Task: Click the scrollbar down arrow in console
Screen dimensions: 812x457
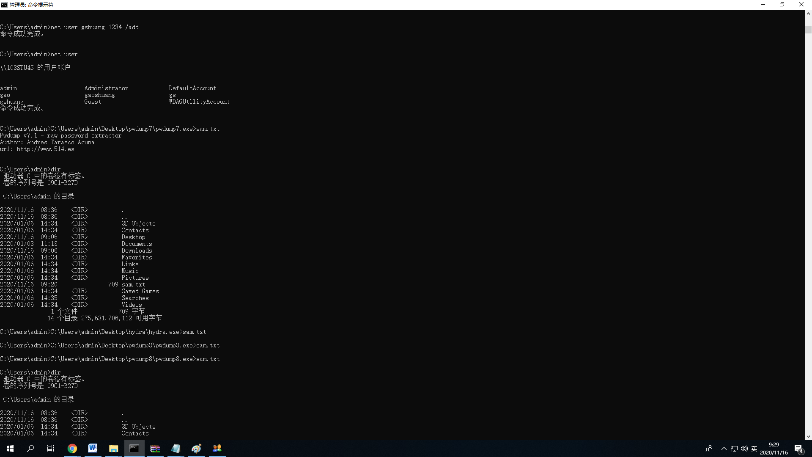Action: pos(808,437)
